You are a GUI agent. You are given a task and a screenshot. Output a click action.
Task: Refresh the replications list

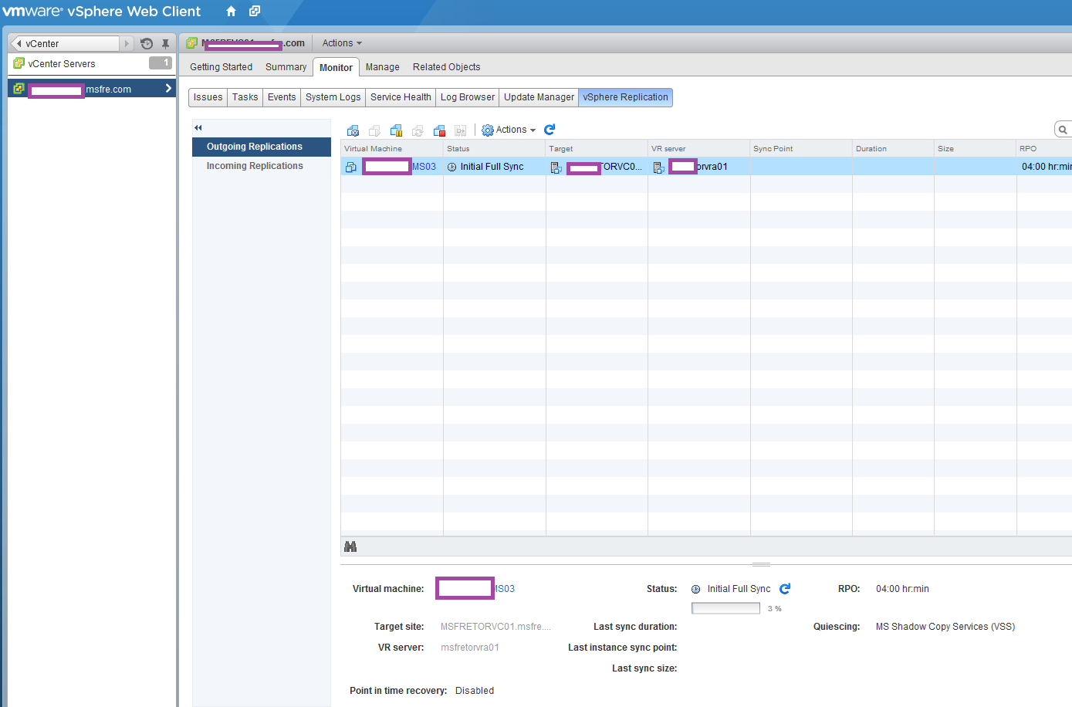(550, 130)
